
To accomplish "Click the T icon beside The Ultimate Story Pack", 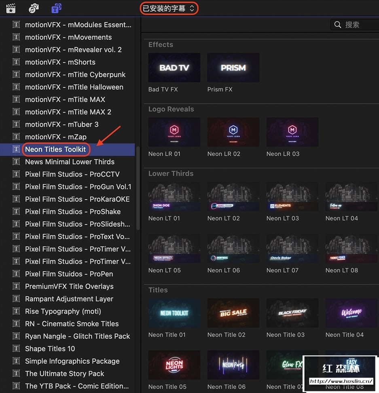I will 16,374.
